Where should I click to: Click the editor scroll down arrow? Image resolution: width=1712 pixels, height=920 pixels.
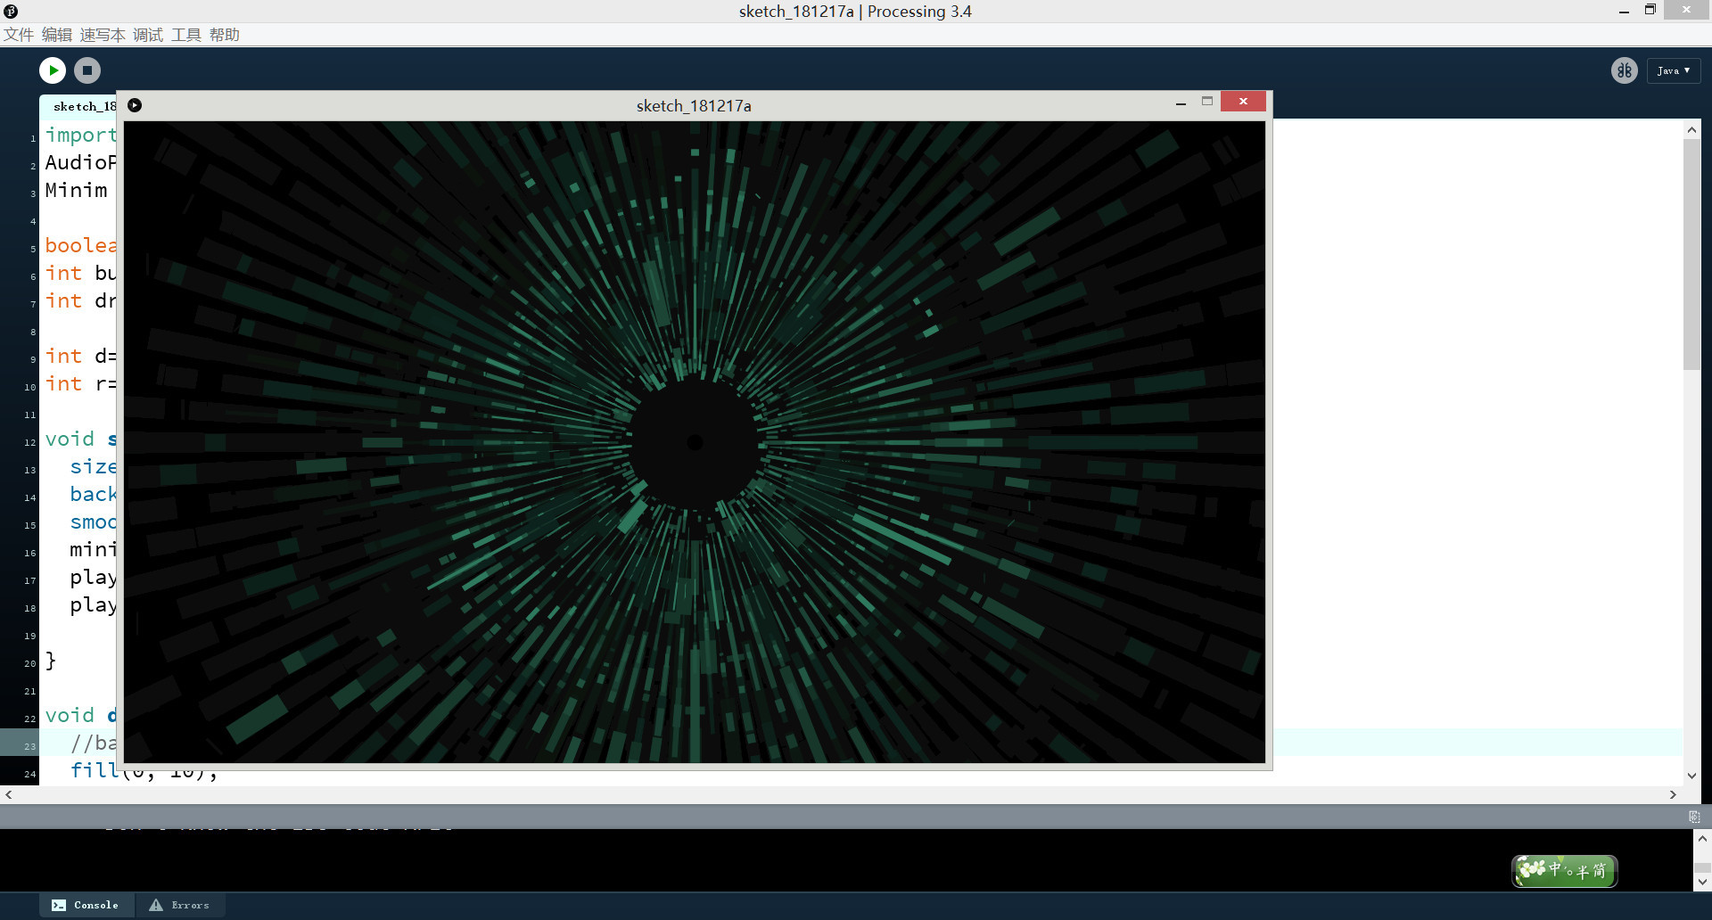click(x=1691, y=776)
